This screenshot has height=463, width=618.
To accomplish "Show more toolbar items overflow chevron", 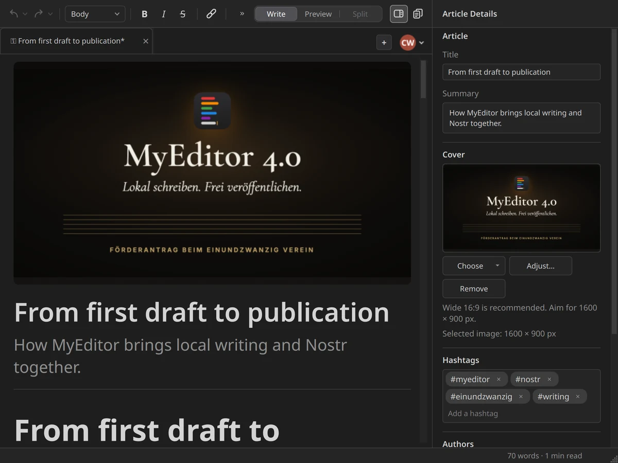I will [242, 14].
